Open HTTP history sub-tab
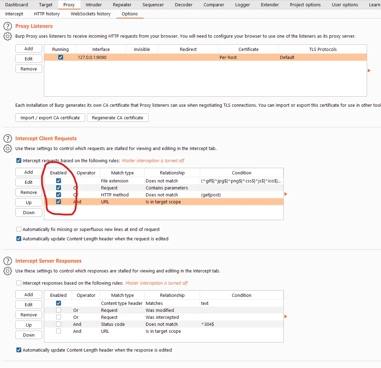 pyautogui.click(x=47, y=14)
